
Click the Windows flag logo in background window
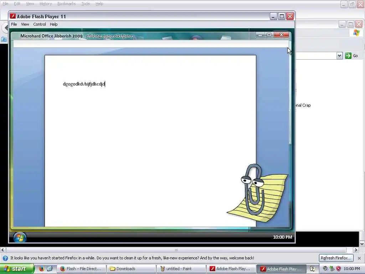(356, 32)
